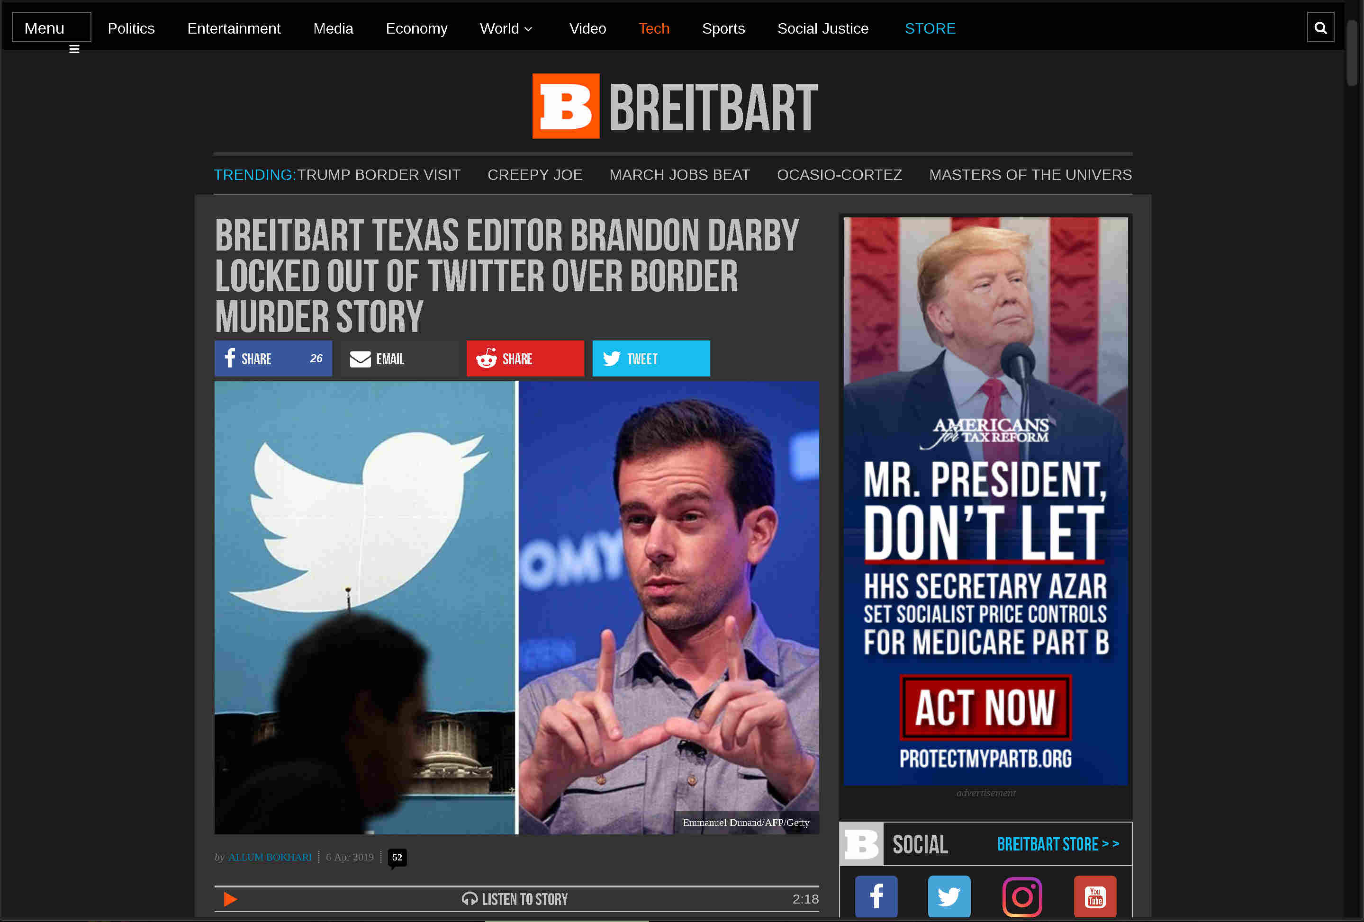Open the 52 comments counter
This screenshot has height=922, width=1364.
click(x=397, y=857)
